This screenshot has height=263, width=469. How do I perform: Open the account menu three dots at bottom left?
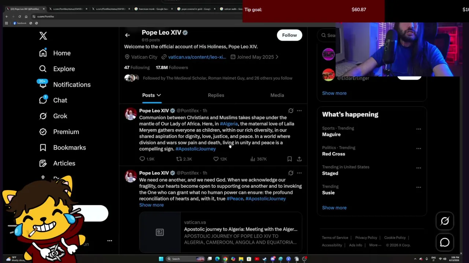[110, 241]
